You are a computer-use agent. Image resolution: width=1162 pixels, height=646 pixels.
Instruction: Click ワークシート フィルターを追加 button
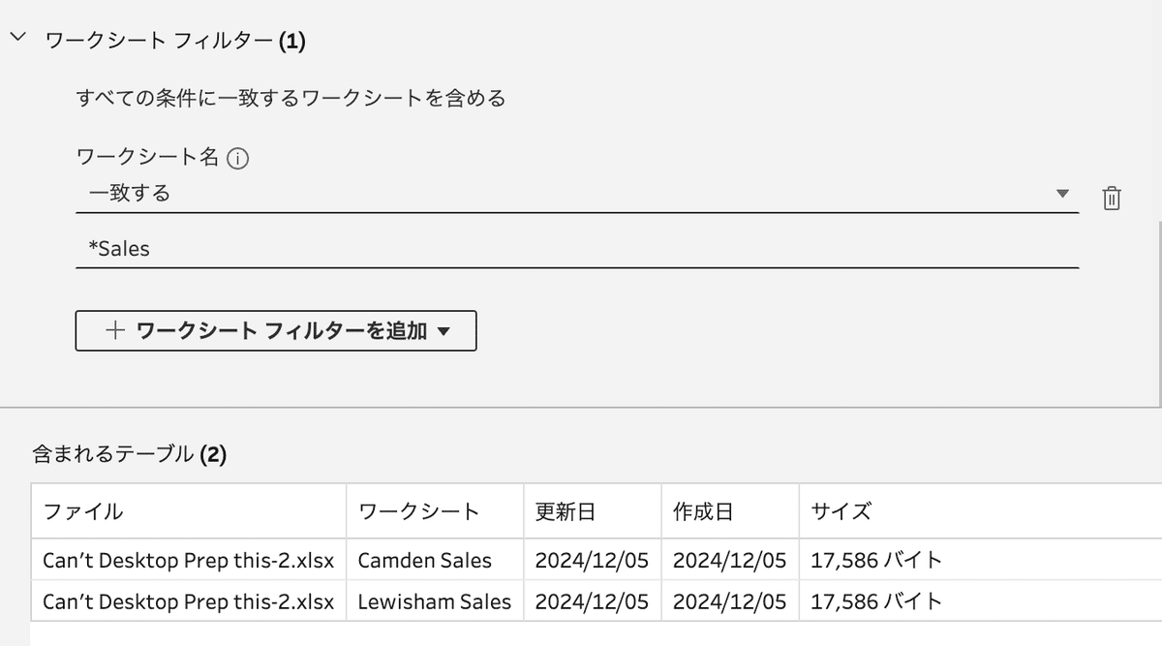pyautogui.click(x=276, y=330)
